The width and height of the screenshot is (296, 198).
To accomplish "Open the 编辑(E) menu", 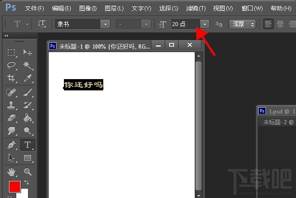I will pos(61,8).
